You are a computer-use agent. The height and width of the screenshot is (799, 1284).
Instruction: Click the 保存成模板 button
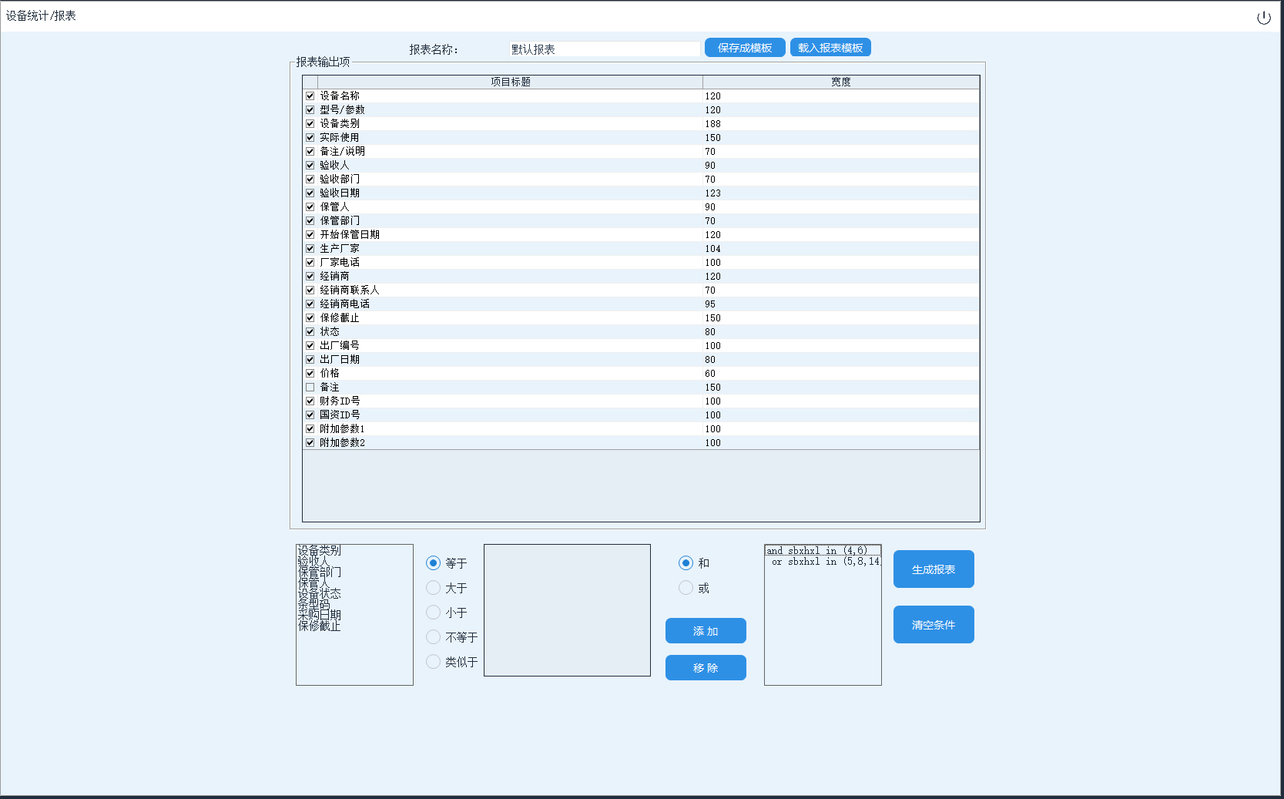[x=744, y=48]
